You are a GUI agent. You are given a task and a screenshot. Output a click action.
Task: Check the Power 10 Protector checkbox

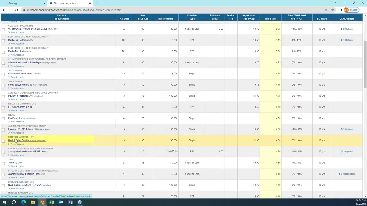[x=3, y=97]
